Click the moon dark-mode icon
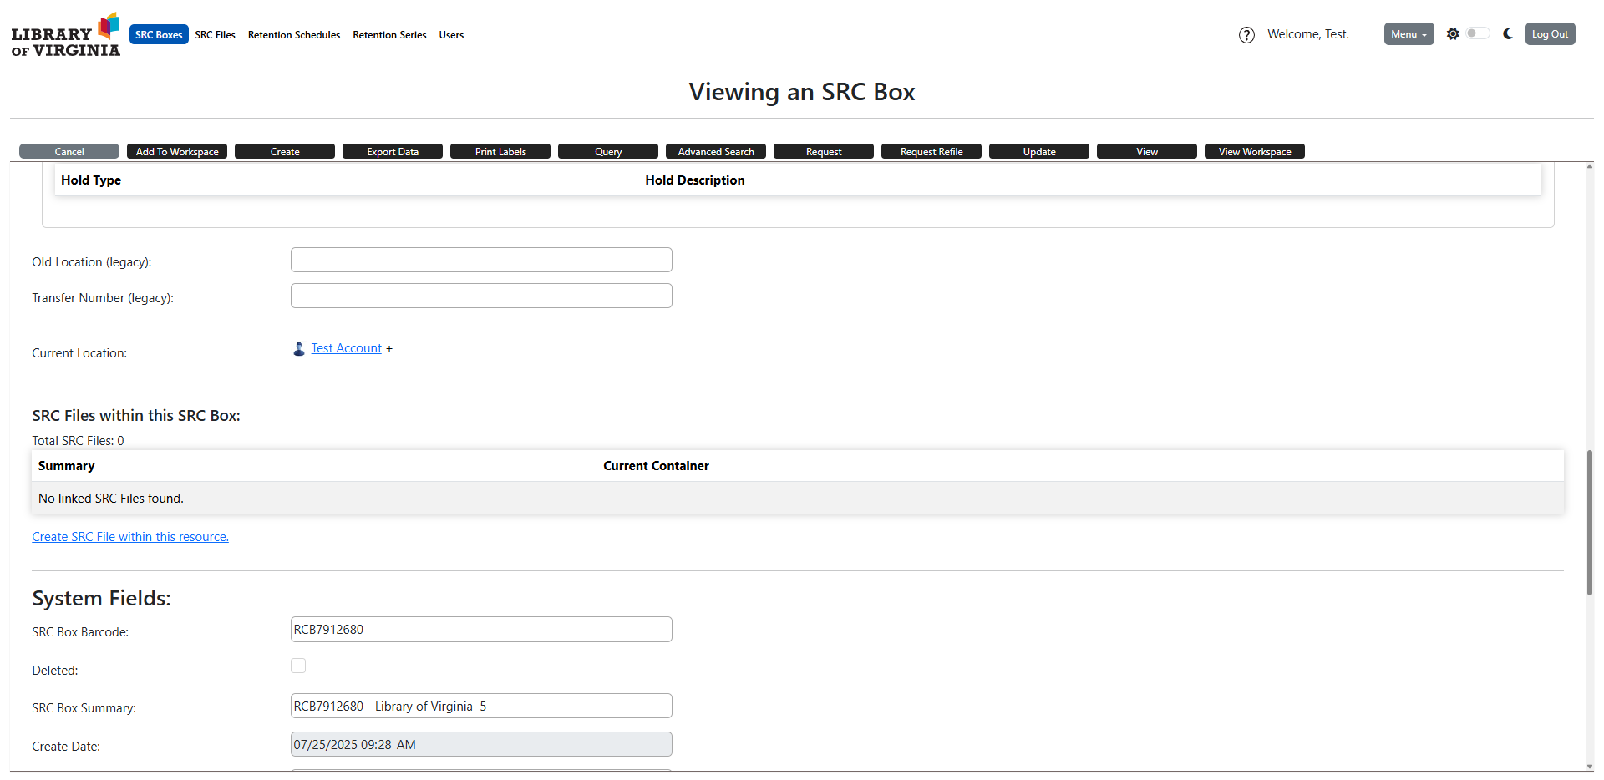The width and height of the screenshot is (1604, 780). 1508,34
